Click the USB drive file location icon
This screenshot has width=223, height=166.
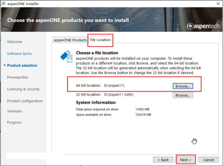point(66,56)
